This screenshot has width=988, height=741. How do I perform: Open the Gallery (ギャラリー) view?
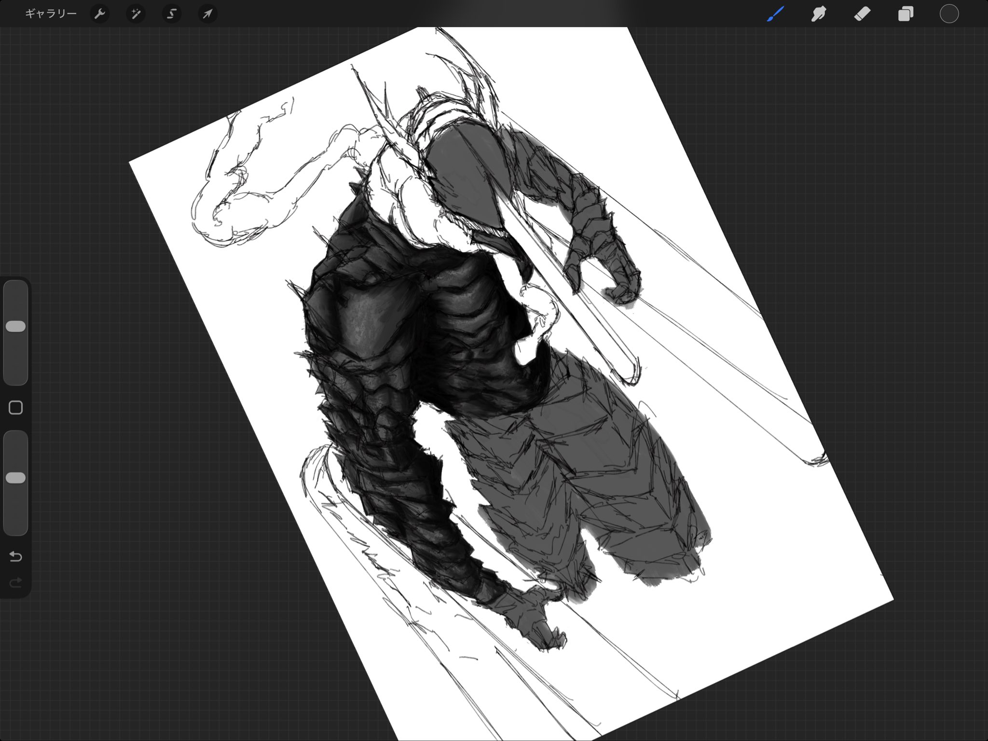51,14
